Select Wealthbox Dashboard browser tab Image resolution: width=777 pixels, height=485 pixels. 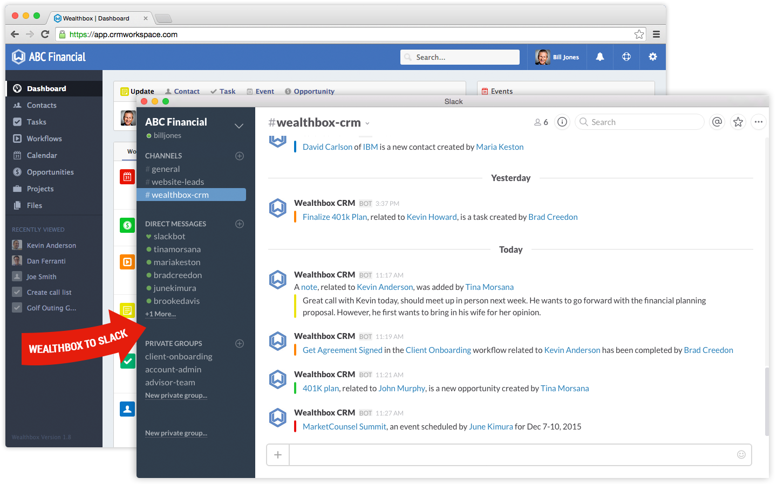click(x=101, y=18)
